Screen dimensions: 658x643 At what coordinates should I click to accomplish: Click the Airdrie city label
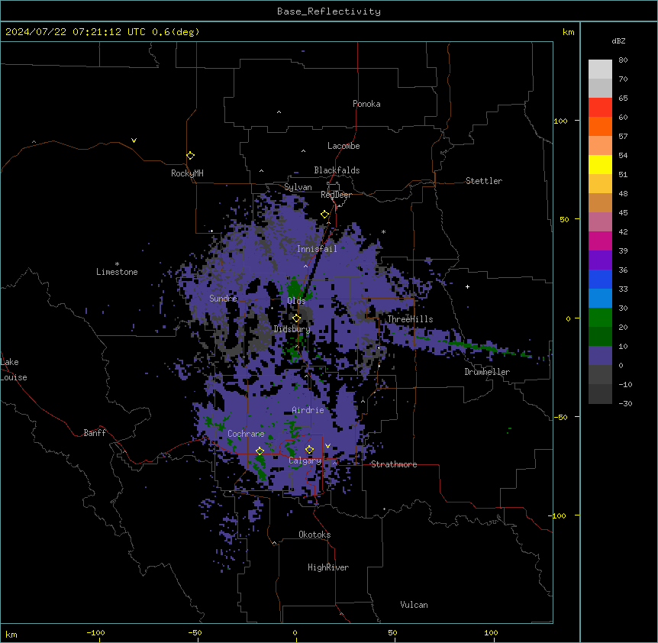click(x=308, y=410)
